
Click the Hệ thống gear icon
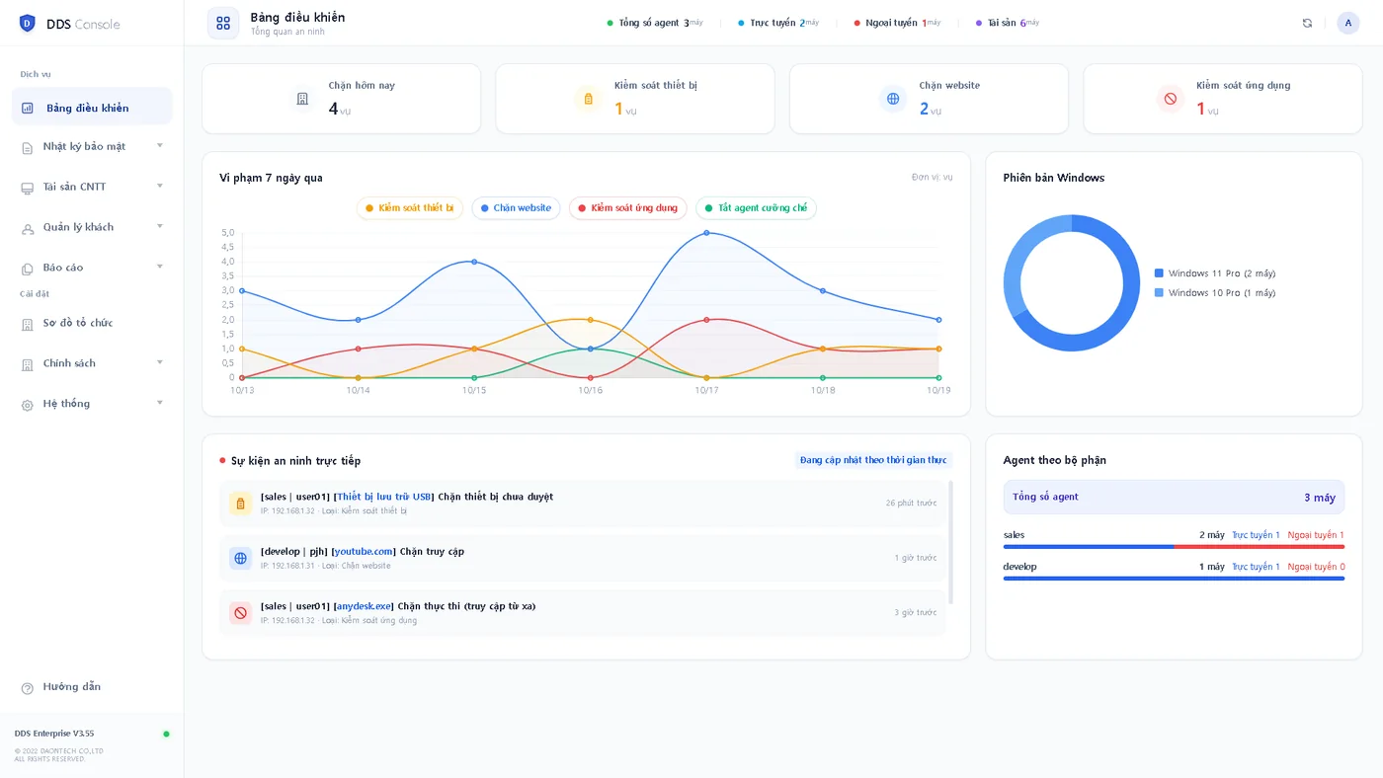28,405
